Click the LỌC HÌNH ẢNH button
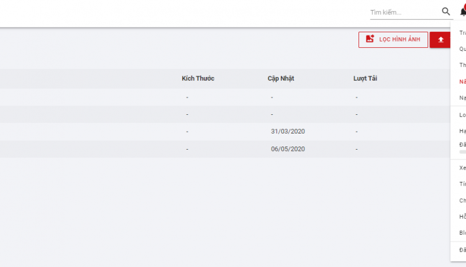 393,40
